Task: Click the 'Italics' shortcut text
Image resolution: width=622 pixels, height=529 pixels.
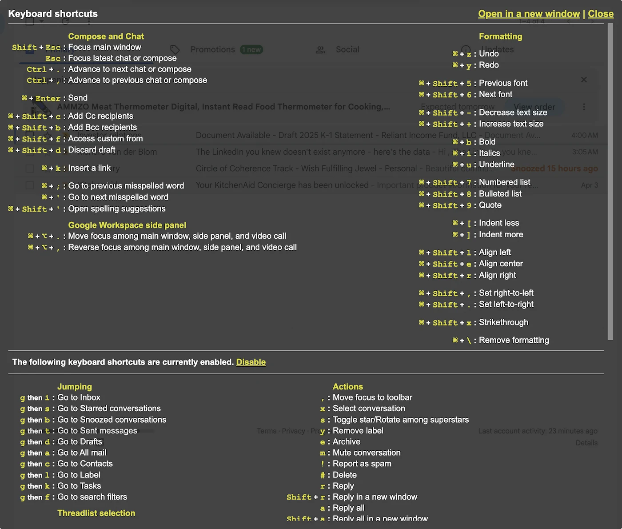Action: (x=489, y=153)
